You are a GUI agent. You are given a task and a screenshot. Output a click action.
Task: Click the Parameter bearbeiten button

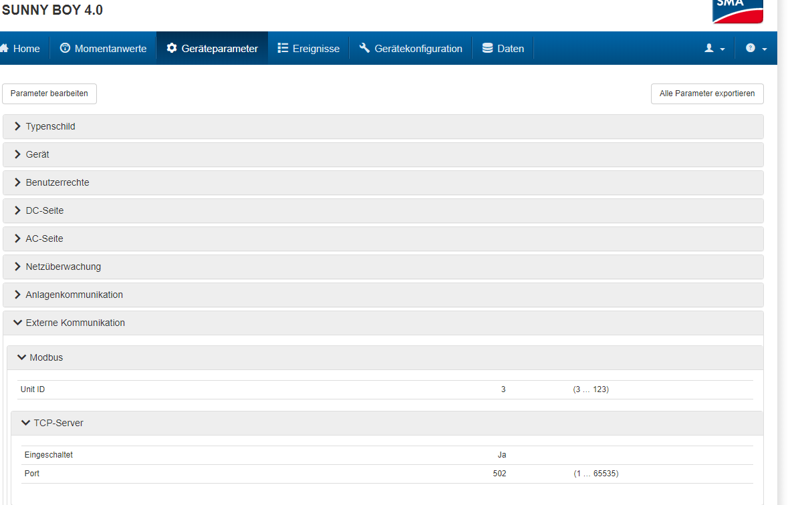click(x=49, y=94)
